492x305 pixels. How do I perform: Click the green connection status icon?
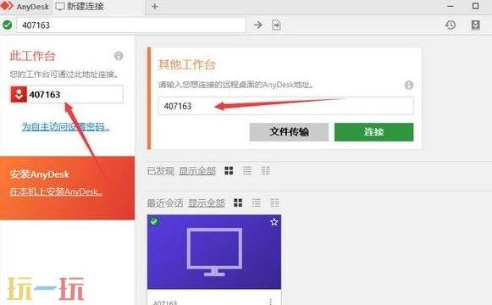(8, 25)
